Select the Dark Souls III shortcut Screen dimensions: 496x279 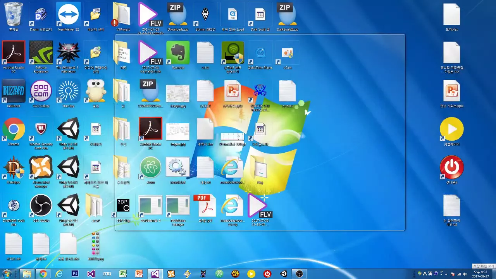(260, 17)
